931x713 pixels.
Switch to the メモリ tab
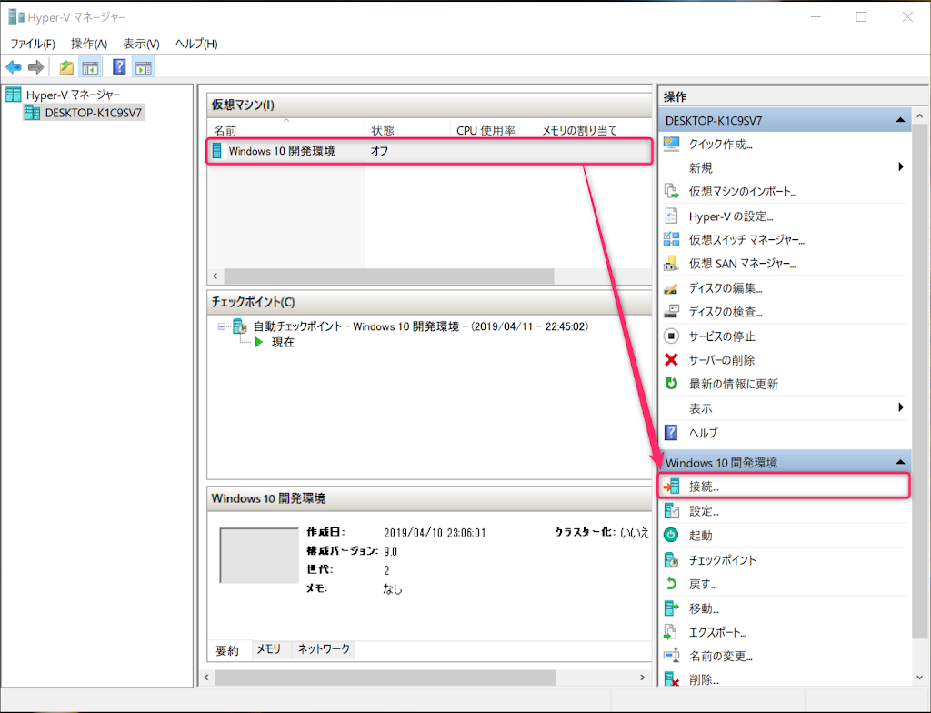[269, 648]
